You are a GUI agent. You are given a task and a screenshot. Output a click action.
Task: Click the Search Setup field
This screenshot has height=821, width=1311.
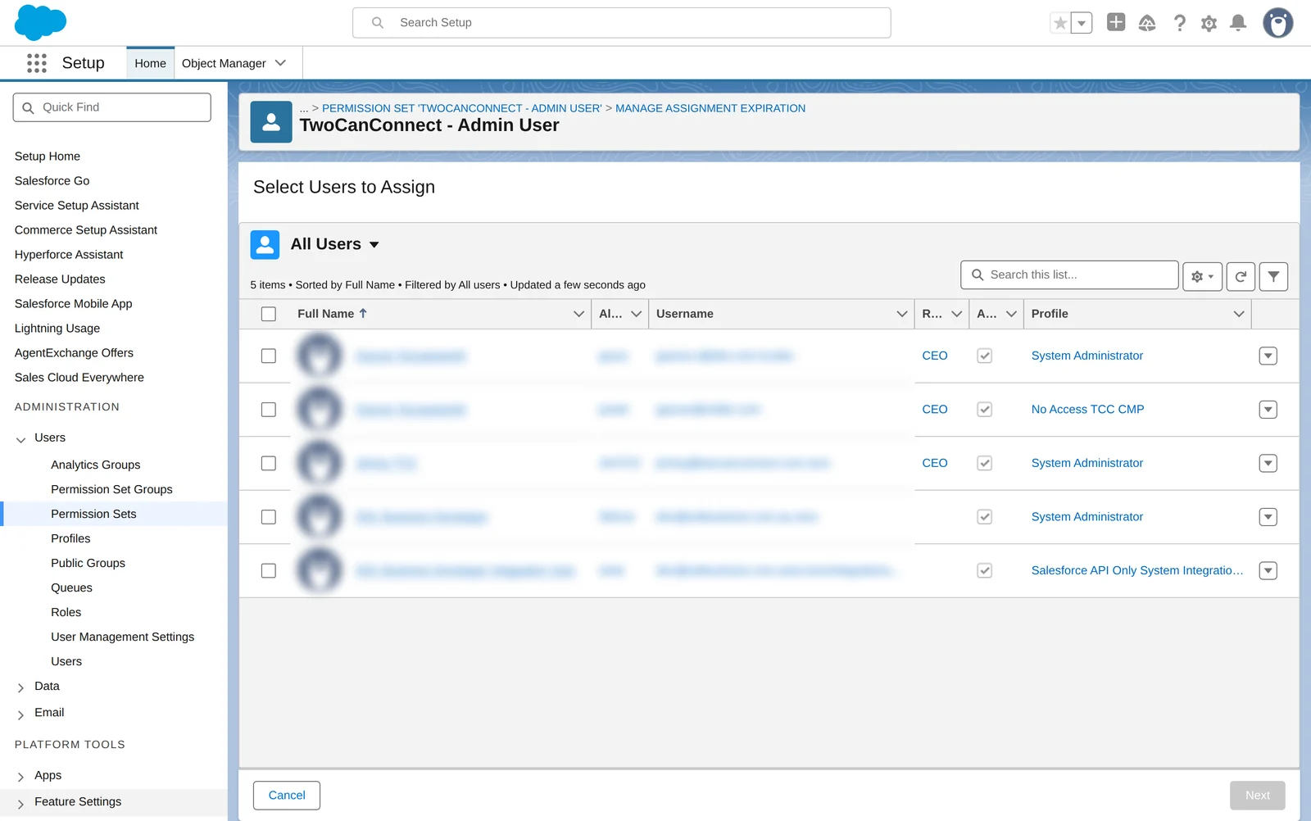tap(622, 23)
